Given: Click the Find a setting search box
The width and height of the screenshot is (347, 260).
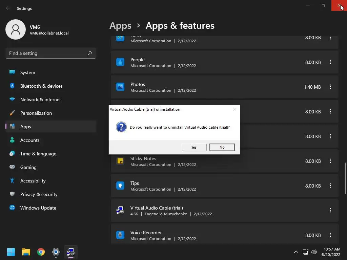Looking at the screenshot, I should point(51,53).
